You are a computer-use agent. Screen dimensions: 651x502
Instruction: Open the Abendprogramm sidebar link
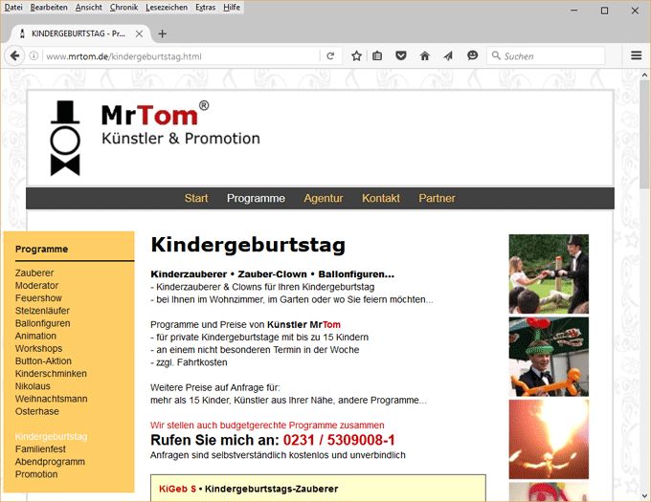[50, 462]
